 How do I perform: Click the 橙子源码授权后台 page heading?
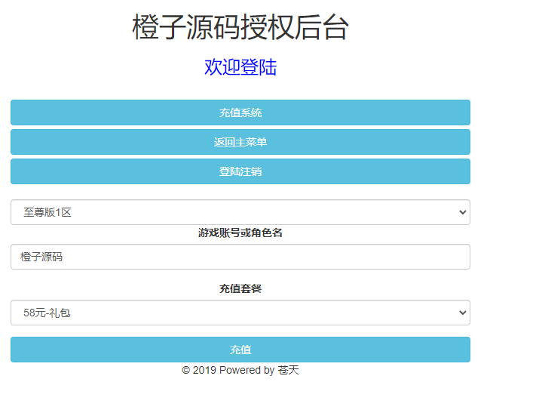point(240,28)
